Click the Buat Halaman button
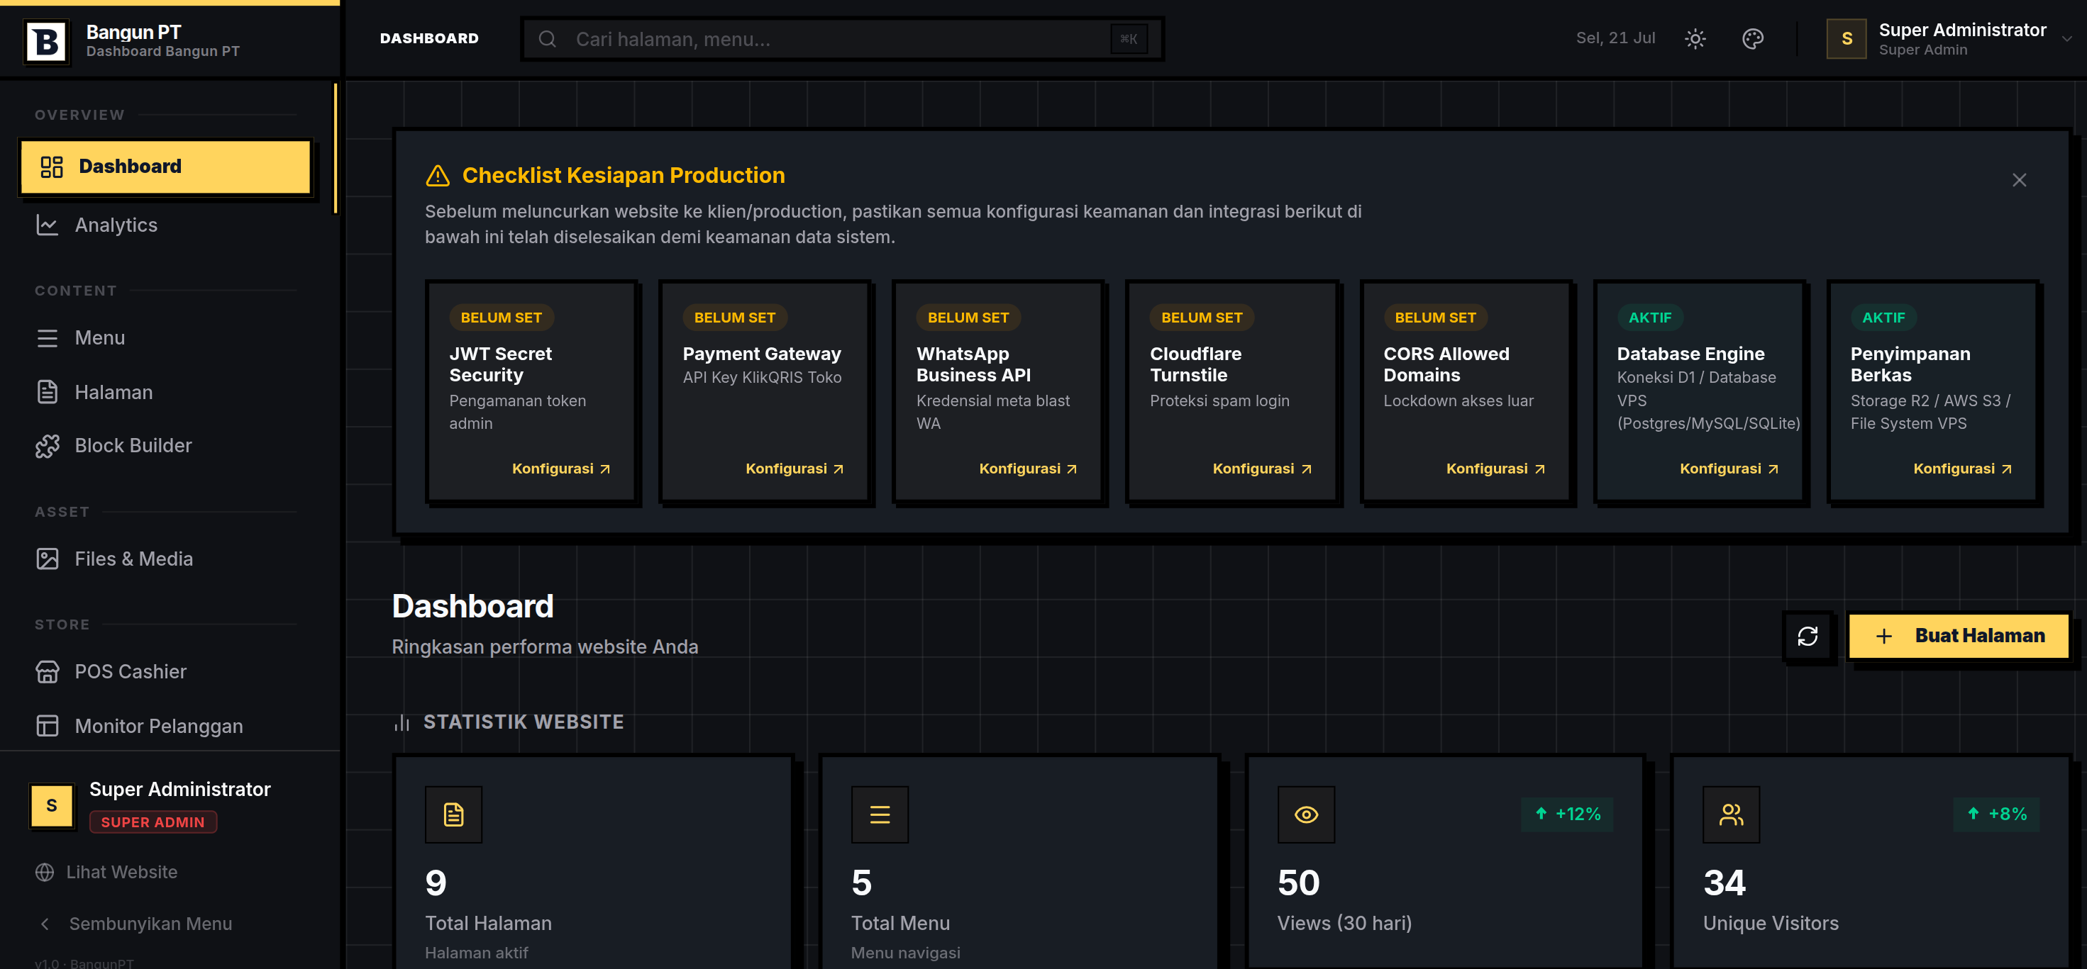This screenshot has width=2087, height=969. [x=1958, y=637]
